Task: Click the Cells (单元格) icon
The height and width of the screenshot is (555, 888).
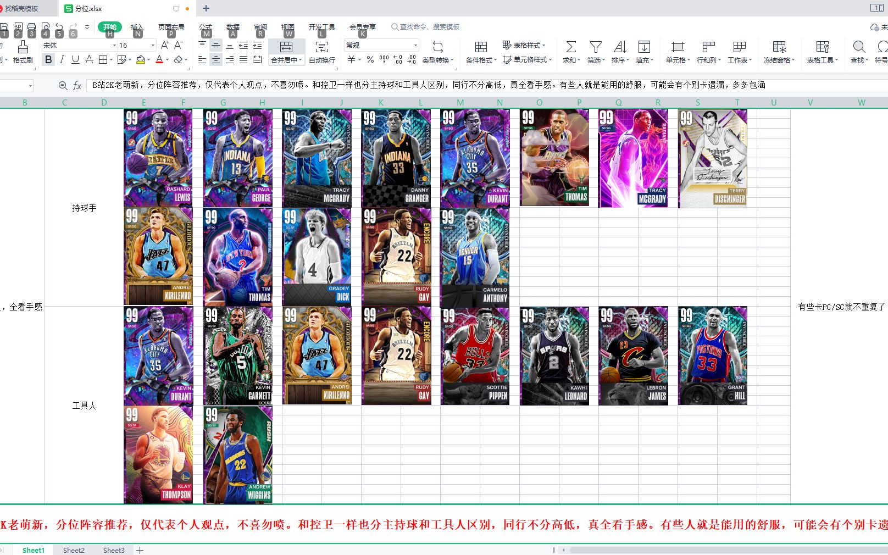Action: (678, 47)
